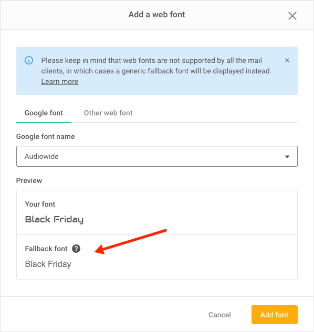Click the Audiowide Black Friday preview text

54,220
